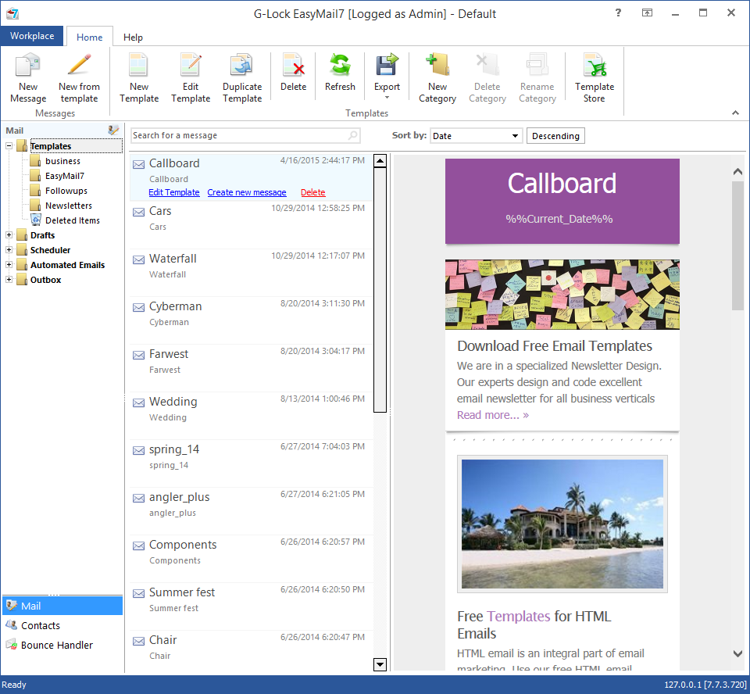Click the preview pane scroll down arrow

[x=737, y=653]
